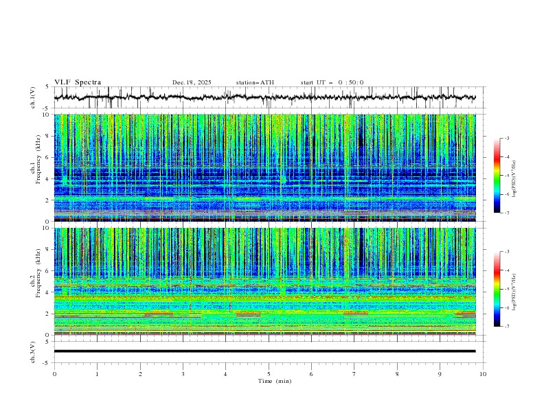Click the lower ch.2 PSD color scale bar

point(497,289)
